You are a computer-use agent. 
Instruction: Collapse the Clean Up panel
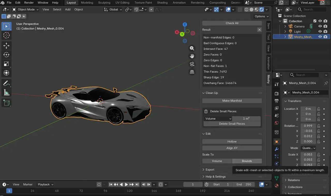(212, 93)
